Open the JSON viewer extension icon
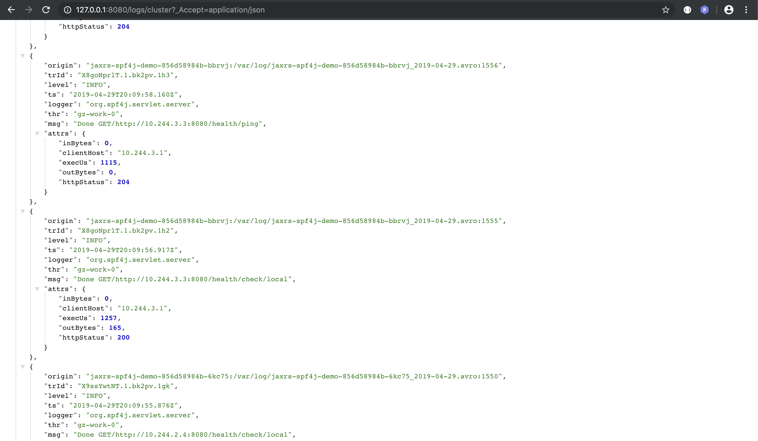This screenshot has height=441, width=758. click(x=687, y=10)
